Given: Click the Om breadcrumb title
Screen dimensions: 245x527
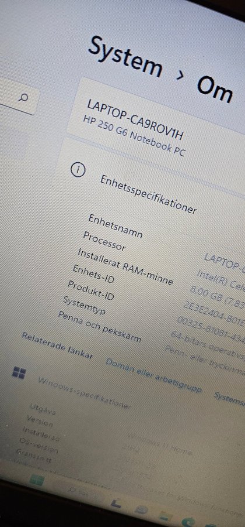Looking at the screenshot, I should point(215,88).
